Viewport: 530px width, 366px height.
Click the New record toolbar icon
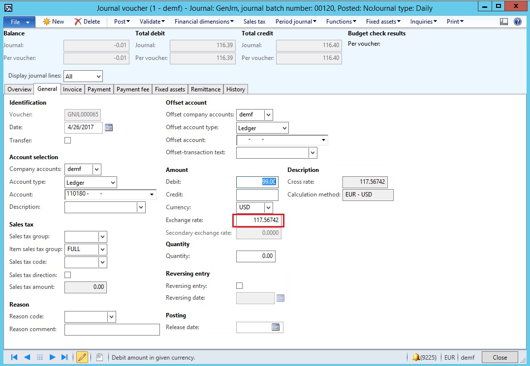47,22
